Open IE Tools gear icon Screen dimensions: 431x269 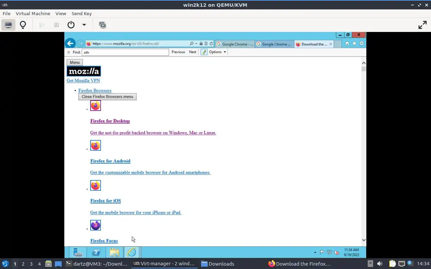click(362, 43)
